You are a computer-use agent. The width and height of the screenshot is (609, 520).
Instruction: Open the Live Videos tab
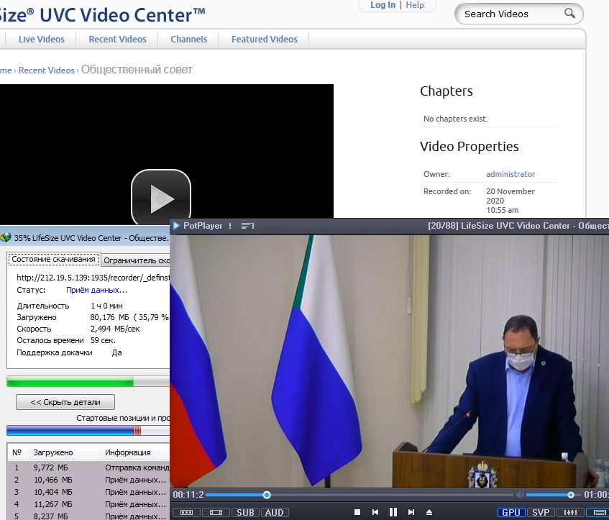[42, 40]
